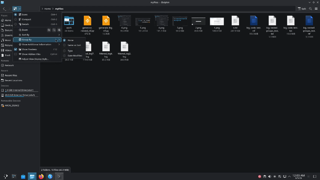320x180 pixels.
Task: Select the filtered_log2.log file icon
Action: pyautogui.click(x=124, y=46)
